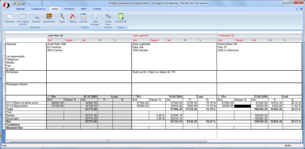Click the Conditions percent tool
The height and width of the screenshot is (149, 305).
coord(108,19)
